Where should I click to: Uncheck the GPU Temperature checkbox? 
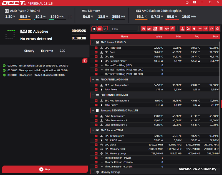[96, 136]
